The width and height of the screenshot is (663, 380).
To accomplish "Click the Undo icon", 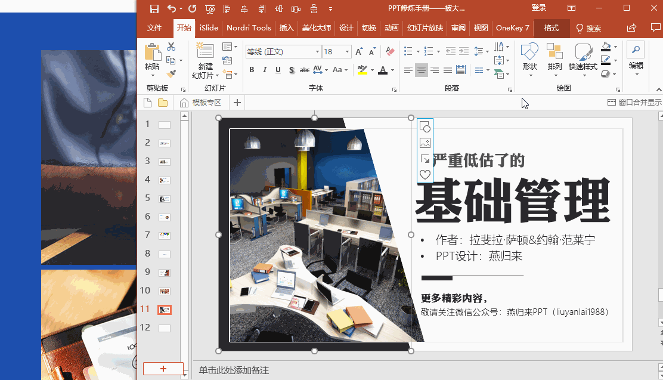I will pyautogui.click(x=172, y=8).
